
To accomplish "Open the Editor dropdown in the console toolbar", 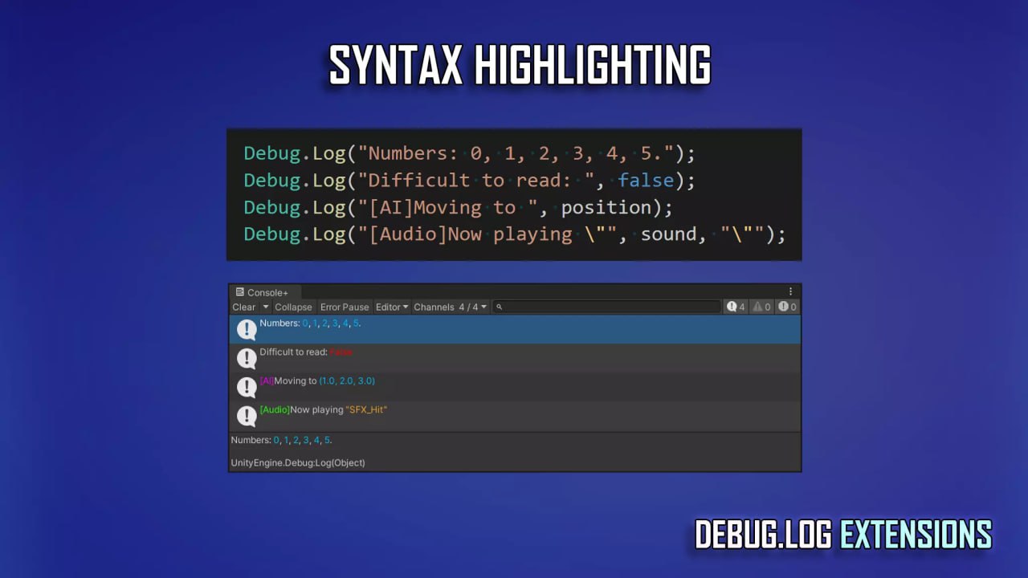I will tap(391, 307).
